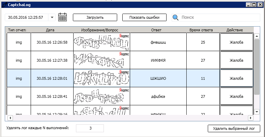Click the CaptchaLog title bar app icon
Viewport: 265px width, 137px height.
point(4,5)
